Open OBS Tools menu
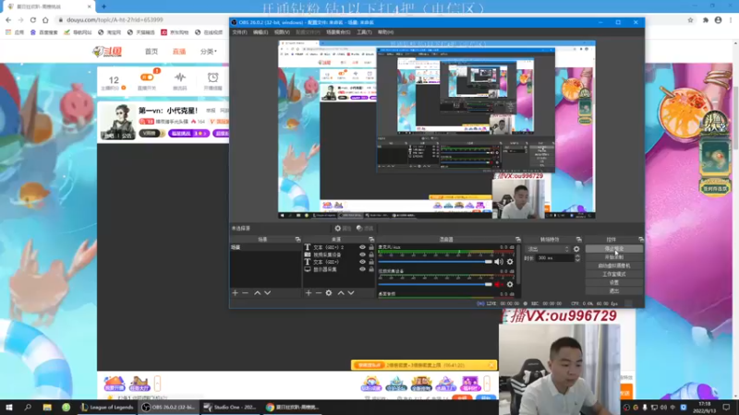Screen dimensions: 739x415 tap(364, 32)
